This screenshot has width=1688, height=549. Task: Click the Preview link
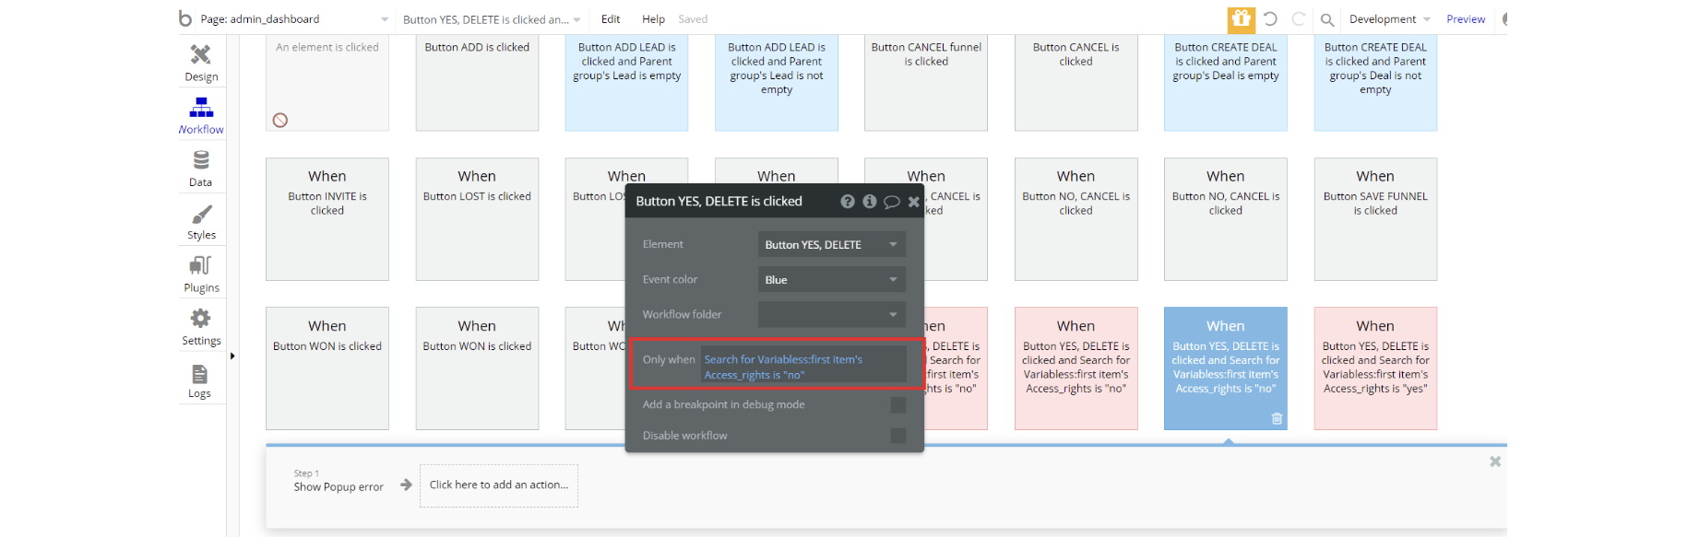pyautogui.click(x=1465, y=19)
